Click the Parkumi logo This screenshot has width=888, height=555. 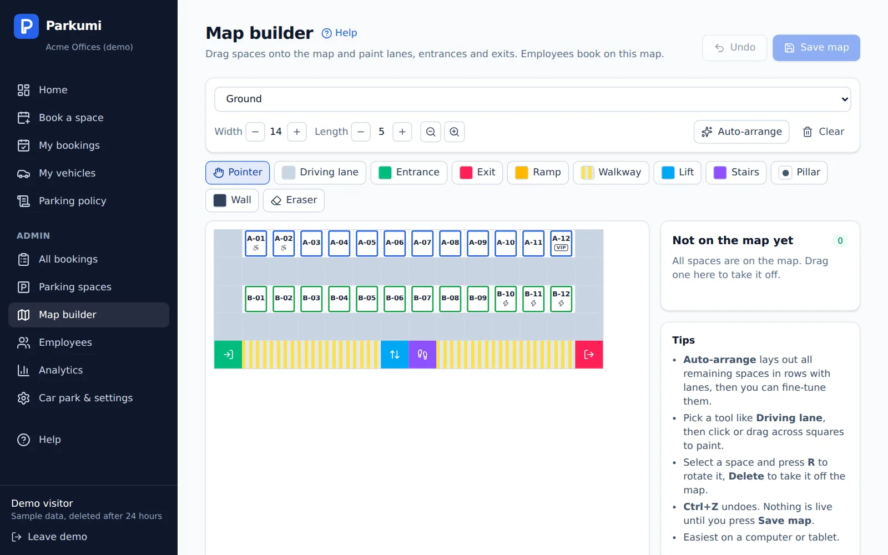26,26
